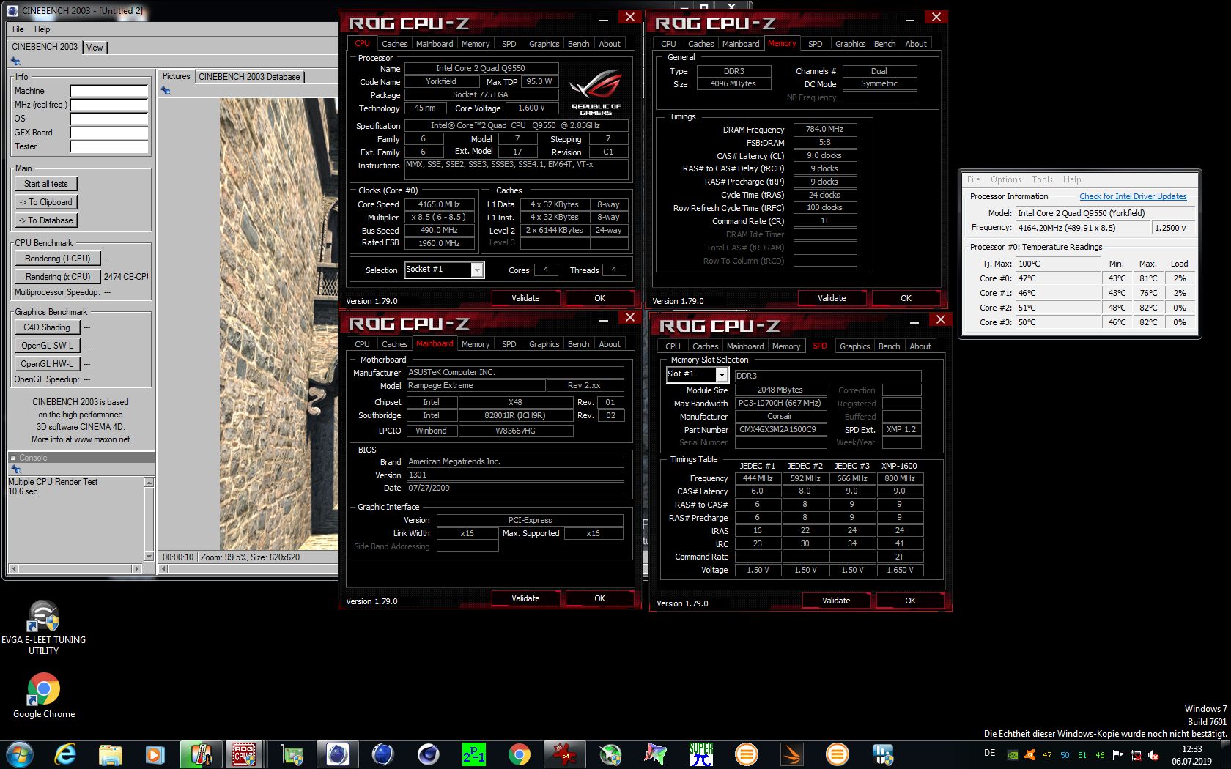Click OK in the SPD CPU-Z window
The height and width of the screenshot is (769, 1231).
coord(910,601)
